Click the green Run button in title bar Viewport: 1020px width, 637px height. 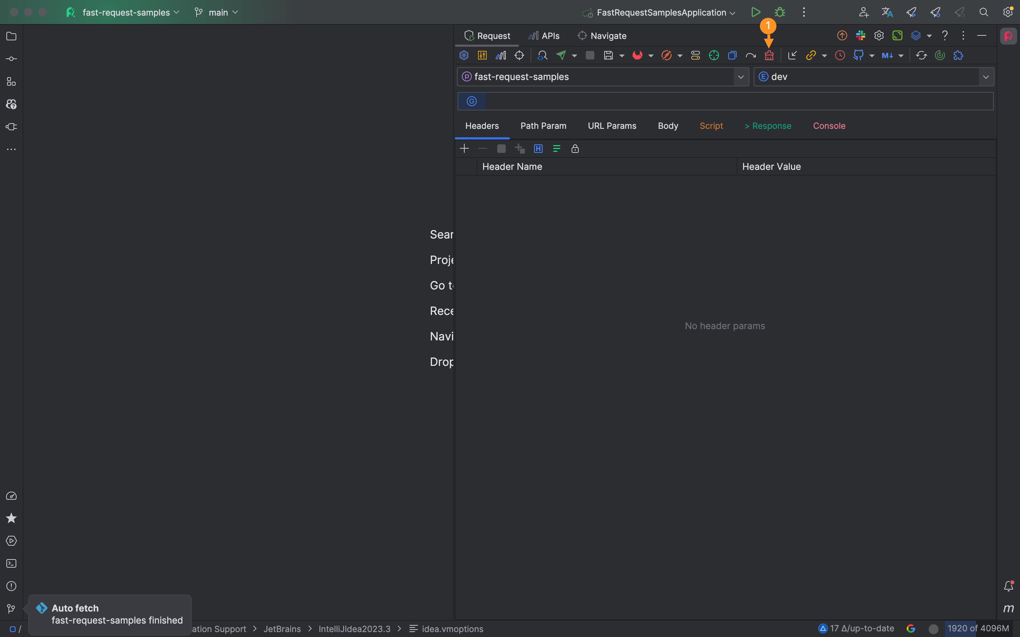pos(755,12)
